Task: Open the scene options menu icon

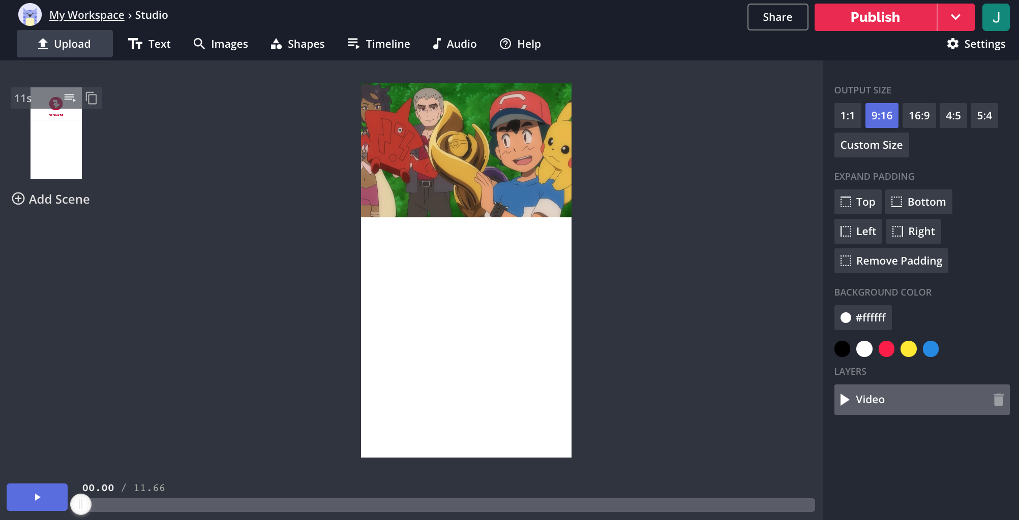Action: 70,97
